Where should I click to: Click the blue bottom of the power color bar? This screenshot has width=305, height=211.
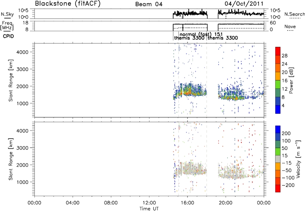pos(278,109)
